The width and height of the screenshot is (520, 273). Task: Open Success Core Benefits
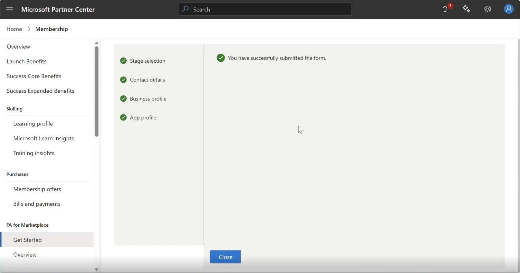(x=34, y=76)
